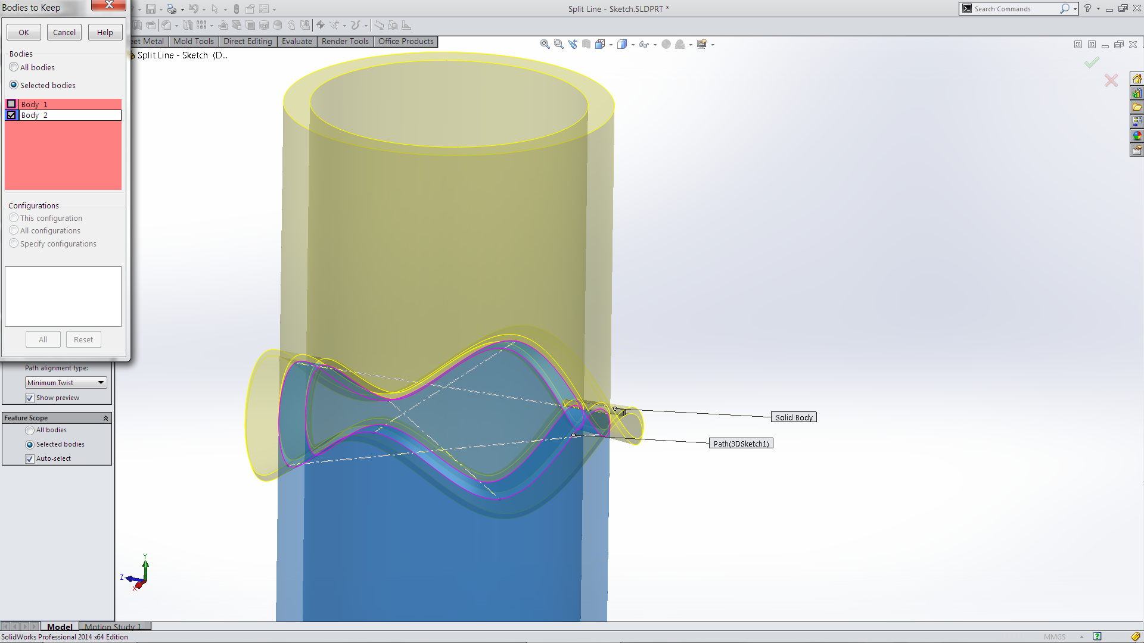
Task: Click the Help button in dialog
Action: (x=105, y=32)
